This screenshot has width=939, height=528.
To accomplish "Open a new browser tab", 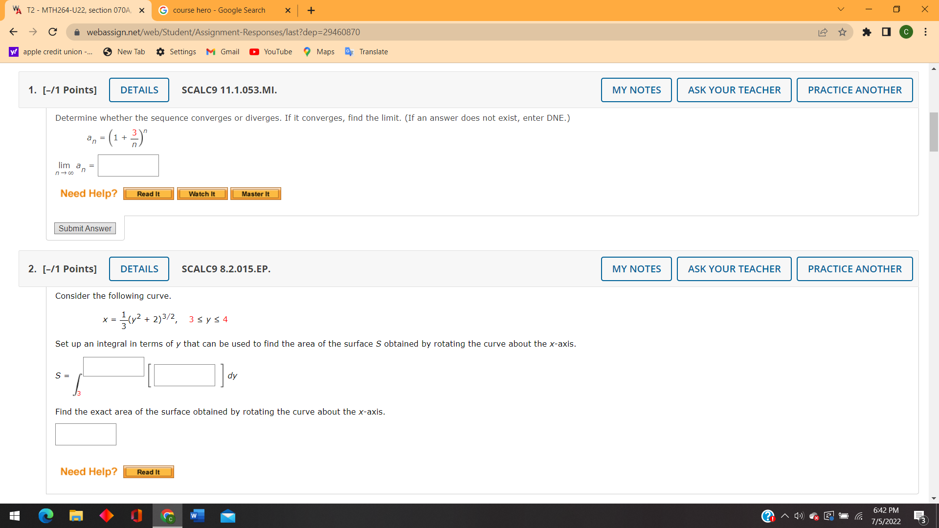I will click(x=311, y=10).
